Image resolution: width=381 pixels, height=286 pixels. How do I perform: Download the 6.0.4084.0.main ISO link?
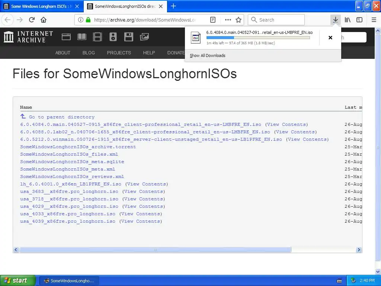coord(141,124)
